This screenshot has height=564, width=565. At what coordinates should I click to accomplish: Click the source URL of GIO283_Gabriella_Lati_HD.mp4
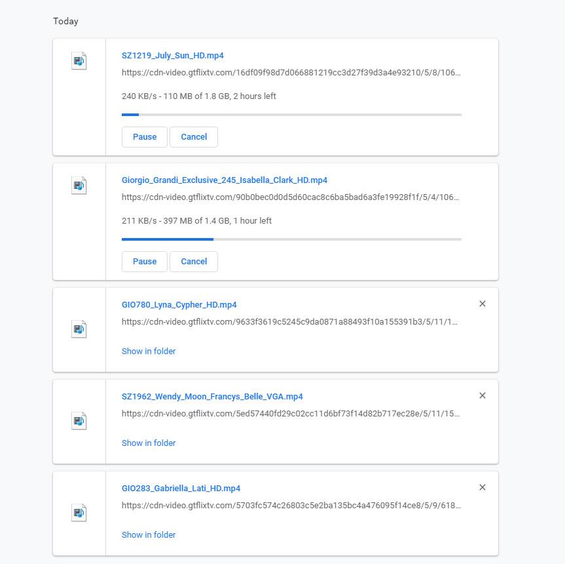291,506
